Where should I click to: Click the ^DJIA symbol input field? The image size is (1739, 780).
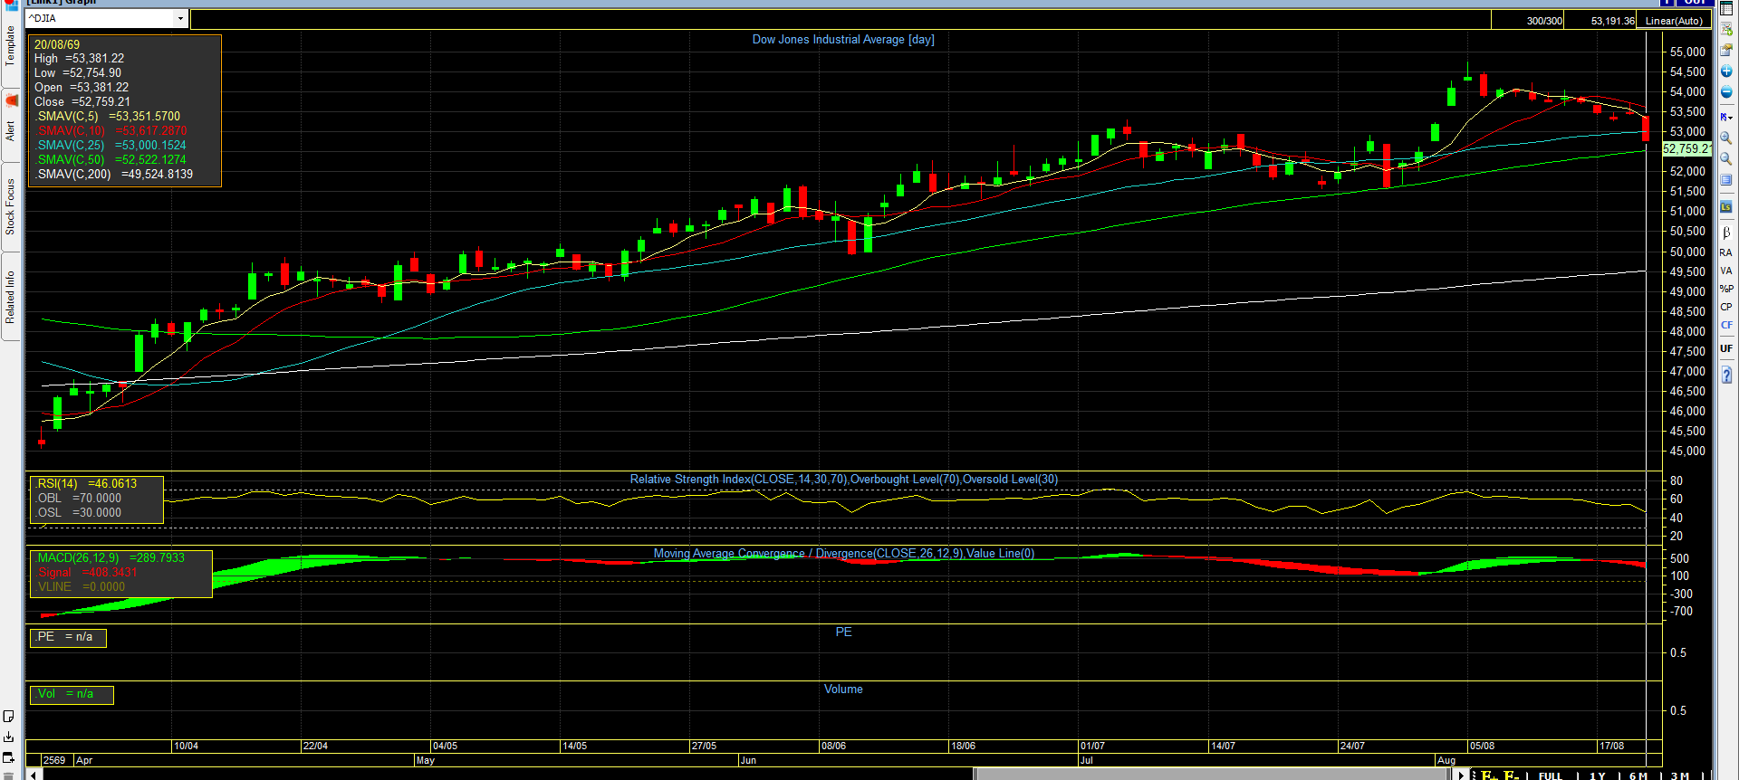click(101, 19)
